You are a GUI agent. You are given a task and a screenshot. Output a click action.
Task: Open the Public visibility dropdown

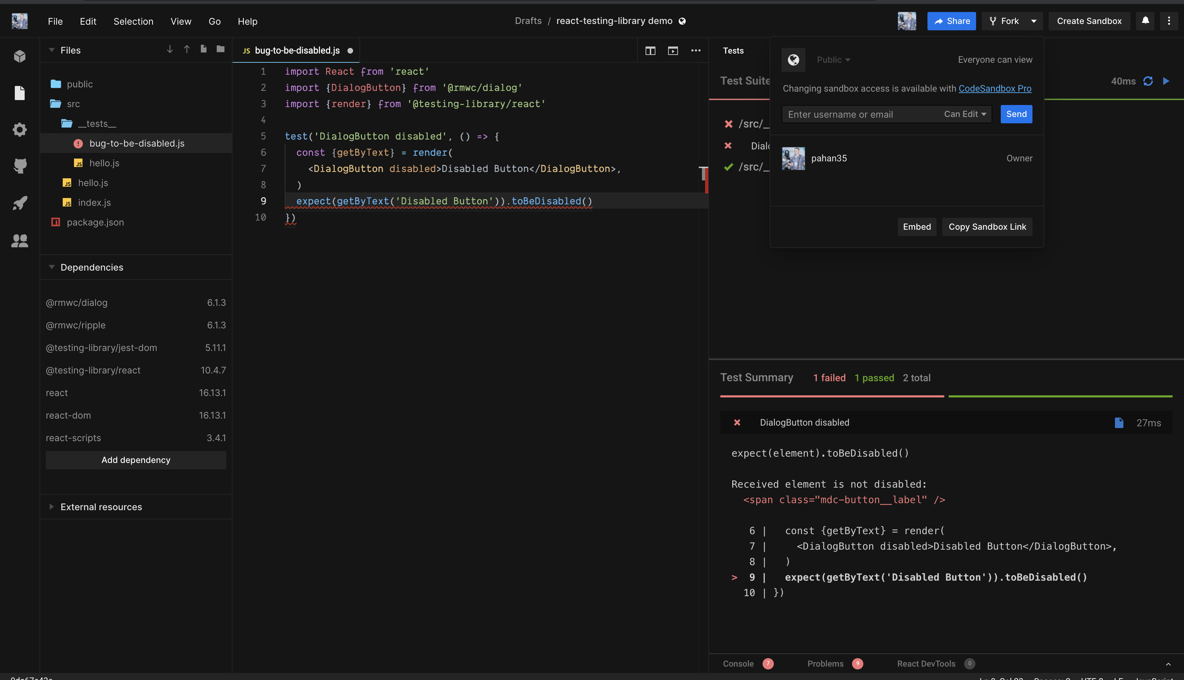(833, 60)
